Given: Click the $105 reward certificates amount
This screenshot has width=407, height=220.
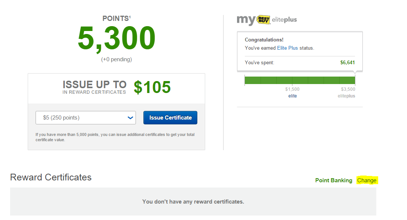Looking at the screenshot, I should (152, 87).
